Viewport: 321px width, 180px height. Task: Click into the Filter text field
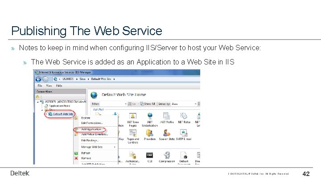pyautogui.click(x=112, y=104)
